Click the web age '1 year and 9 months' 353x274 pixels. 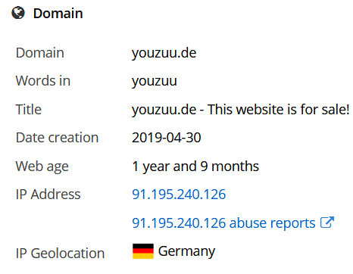click(x=195, y=167)
